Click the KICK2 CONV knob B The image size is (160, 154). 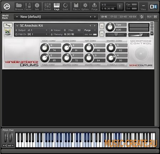point(67,48)
